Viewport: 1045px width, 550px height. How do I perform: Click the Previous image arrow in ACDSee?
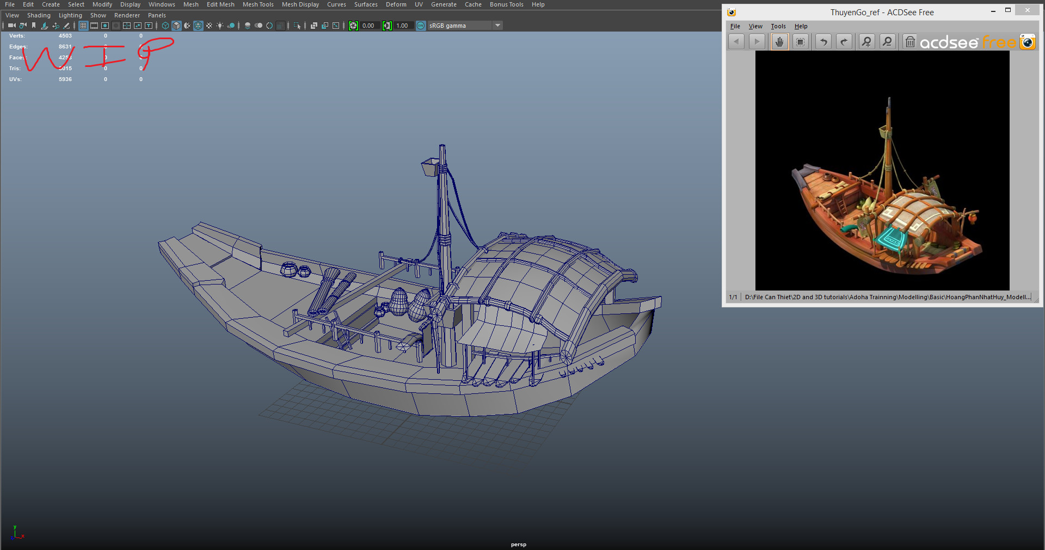736,41
